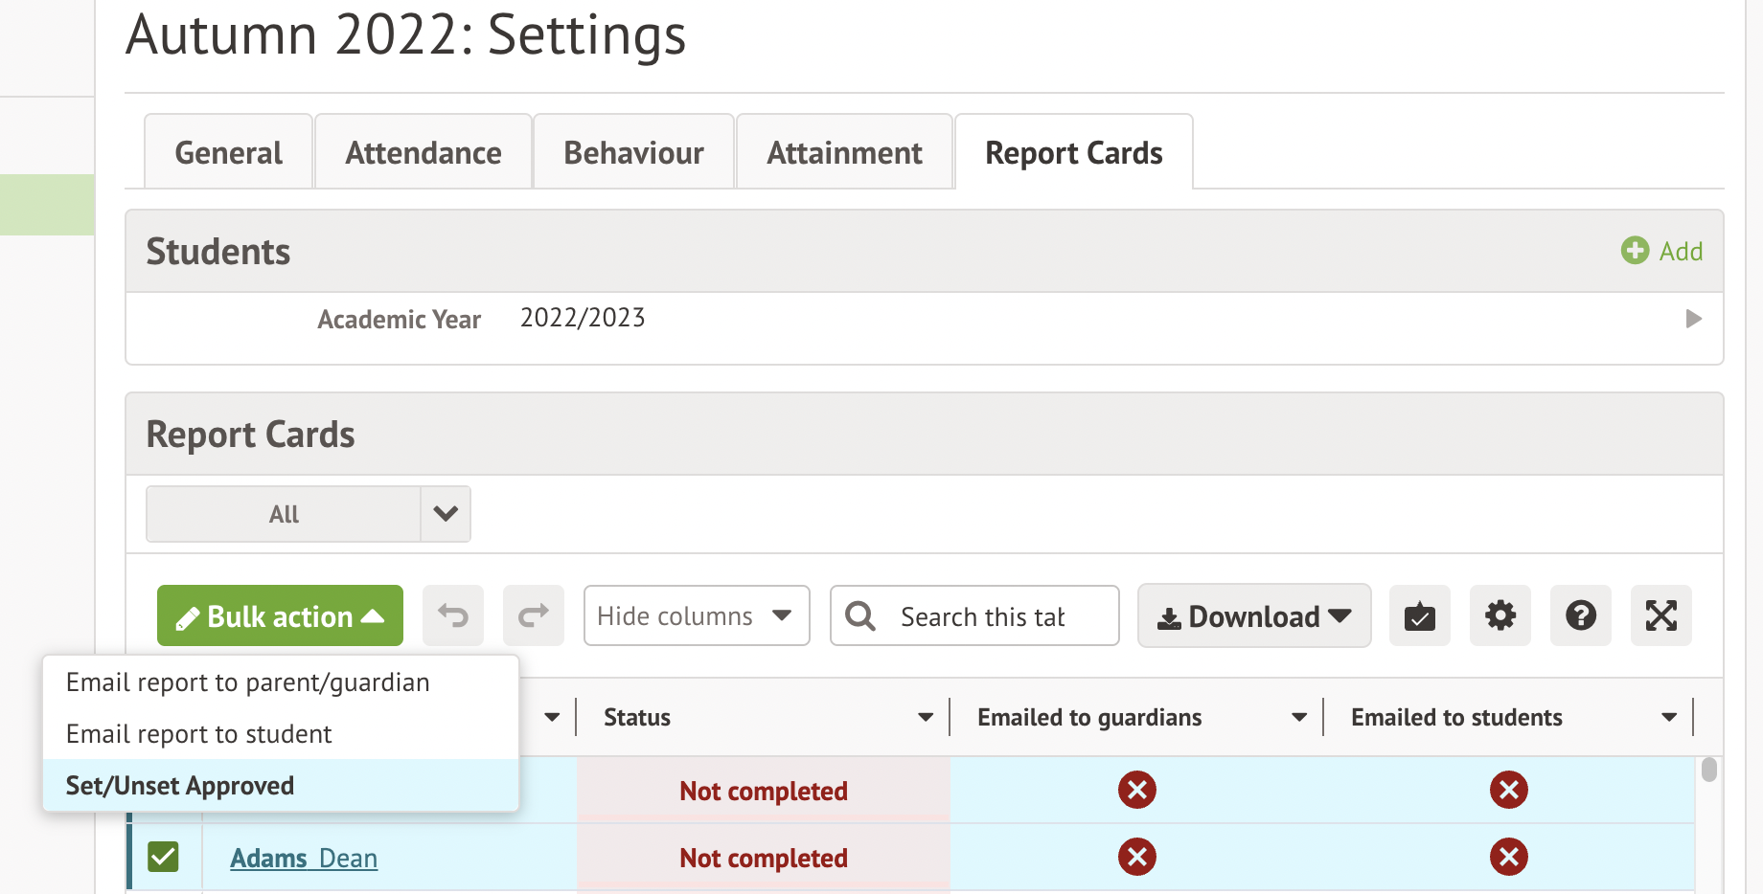The image size is (1763, 894).
Task: Expand the Academic Year row arrow
Action: click(1693, 319)
